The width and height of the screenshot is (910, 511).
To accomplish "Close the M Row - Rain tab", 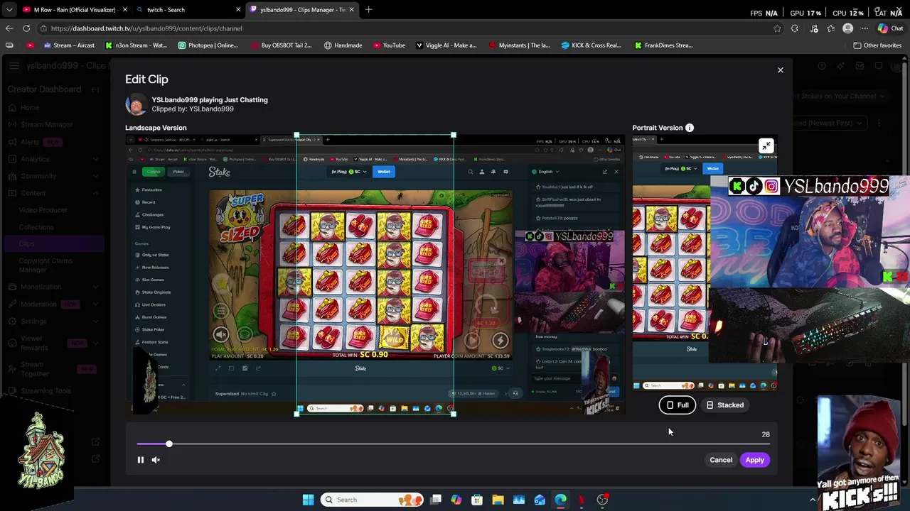I will [x=125, y=10].
